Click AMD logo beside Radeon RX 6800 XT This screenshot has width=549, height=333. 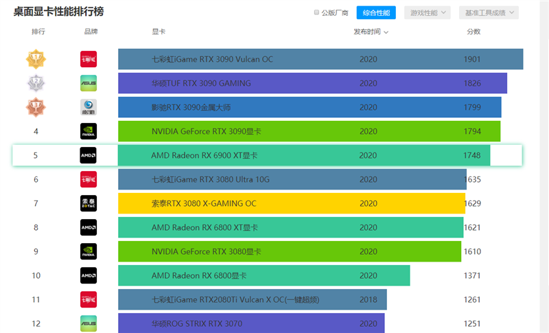(x=89, y=227)
